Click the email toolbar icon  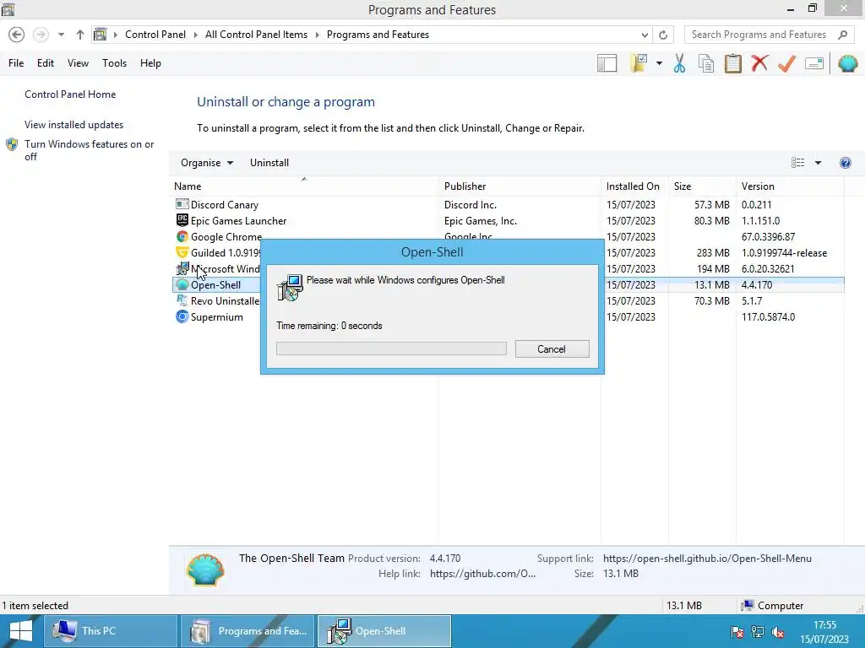tap(814, 63)
